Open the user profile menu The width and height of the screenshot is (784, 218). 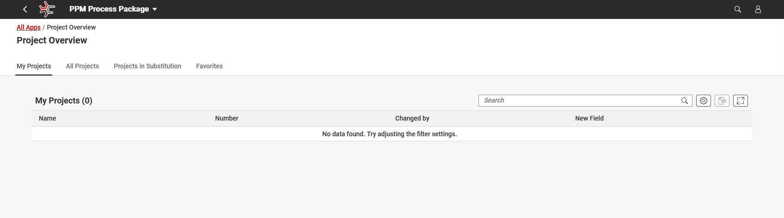pyautogui.click(x=758, y=9)
